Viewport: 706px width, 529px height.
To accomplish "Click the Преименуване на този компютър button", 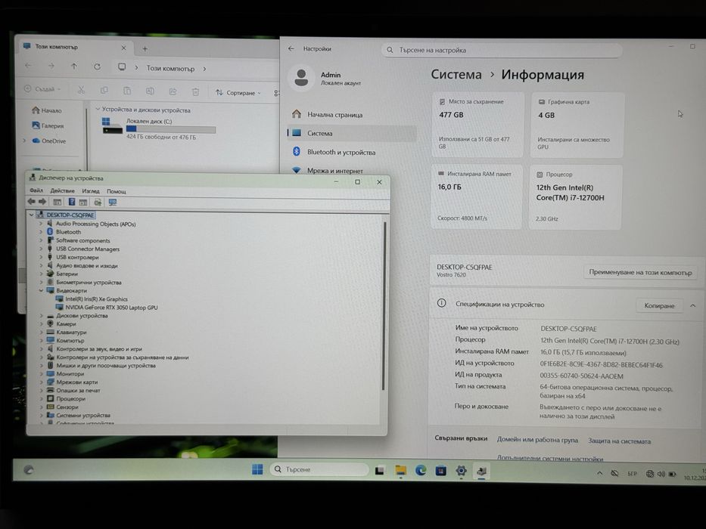I will tap(640, 272).
